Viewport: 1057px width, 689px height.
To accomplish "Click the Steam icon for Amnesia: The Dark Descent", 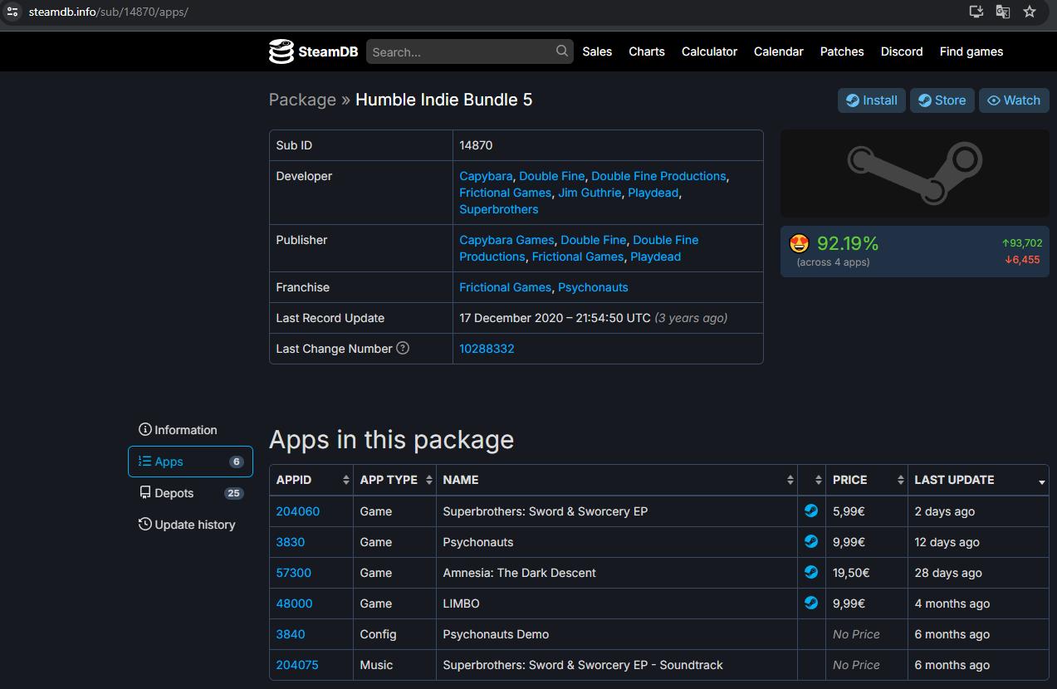I will click(x=811, y=573).
